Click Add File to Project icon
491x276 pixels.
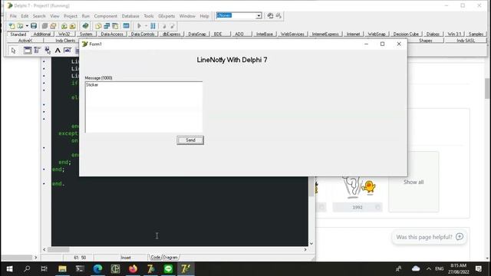click(x=64, y=26)
